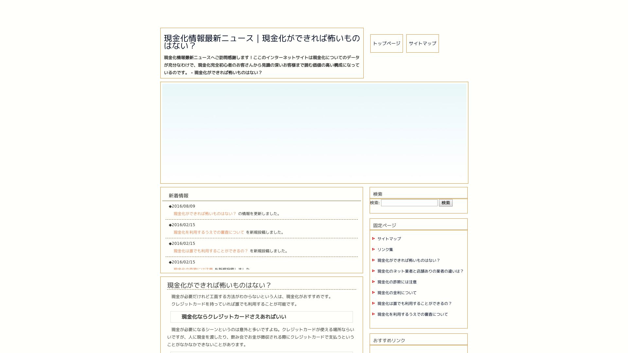Click the large sky-blue header banner image
The height and width of the screenshot is (353, 628).
click(x=314, y=132)
